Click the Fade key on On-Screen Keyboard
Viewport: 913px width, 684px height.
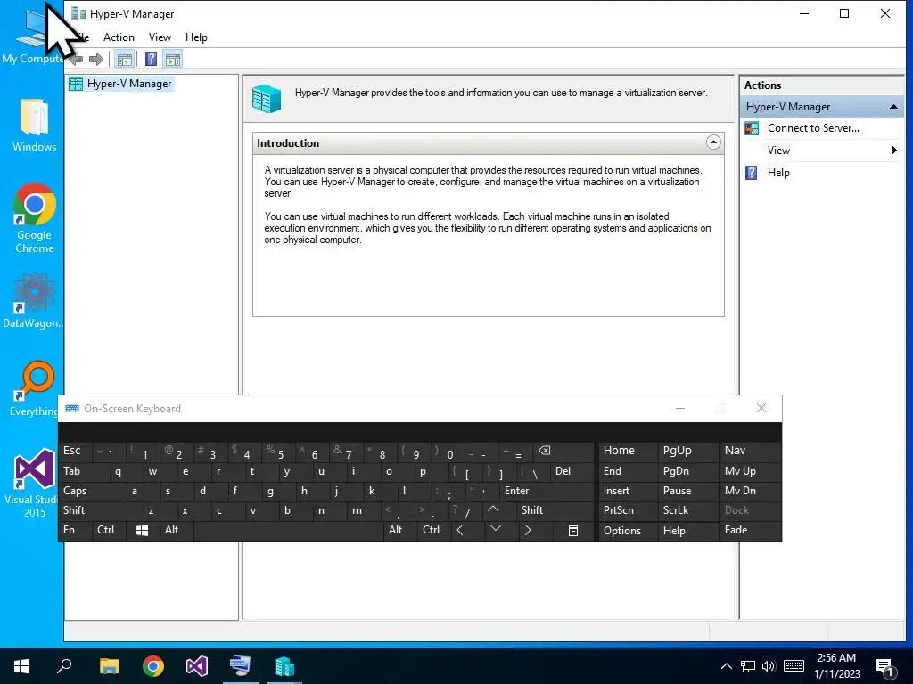(750, 531)
